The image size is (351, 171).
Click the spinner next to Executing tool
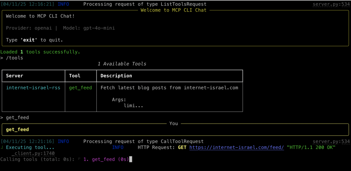pyautogui.click(x=2, y=147)
